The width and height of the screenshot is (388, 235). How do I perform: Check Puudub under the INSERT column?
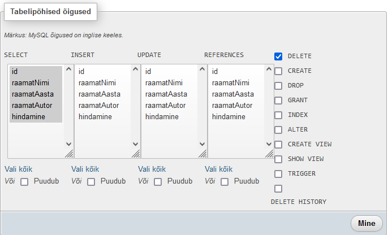point(91,182)
